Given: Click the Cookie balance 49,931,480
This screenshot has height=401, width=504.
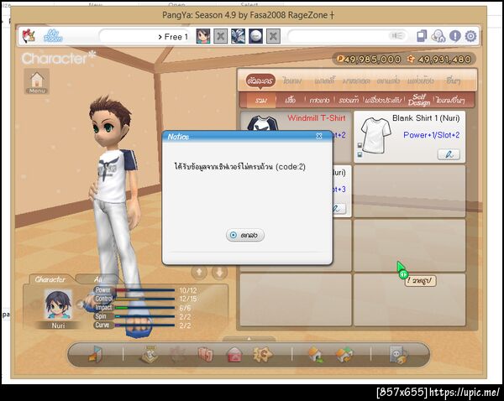Looking at the screenshot, I should coord(439,59).
